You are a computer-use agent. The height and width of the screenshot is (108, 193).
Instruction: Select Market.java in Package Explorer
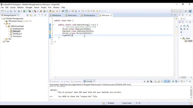tap(17, 34)
